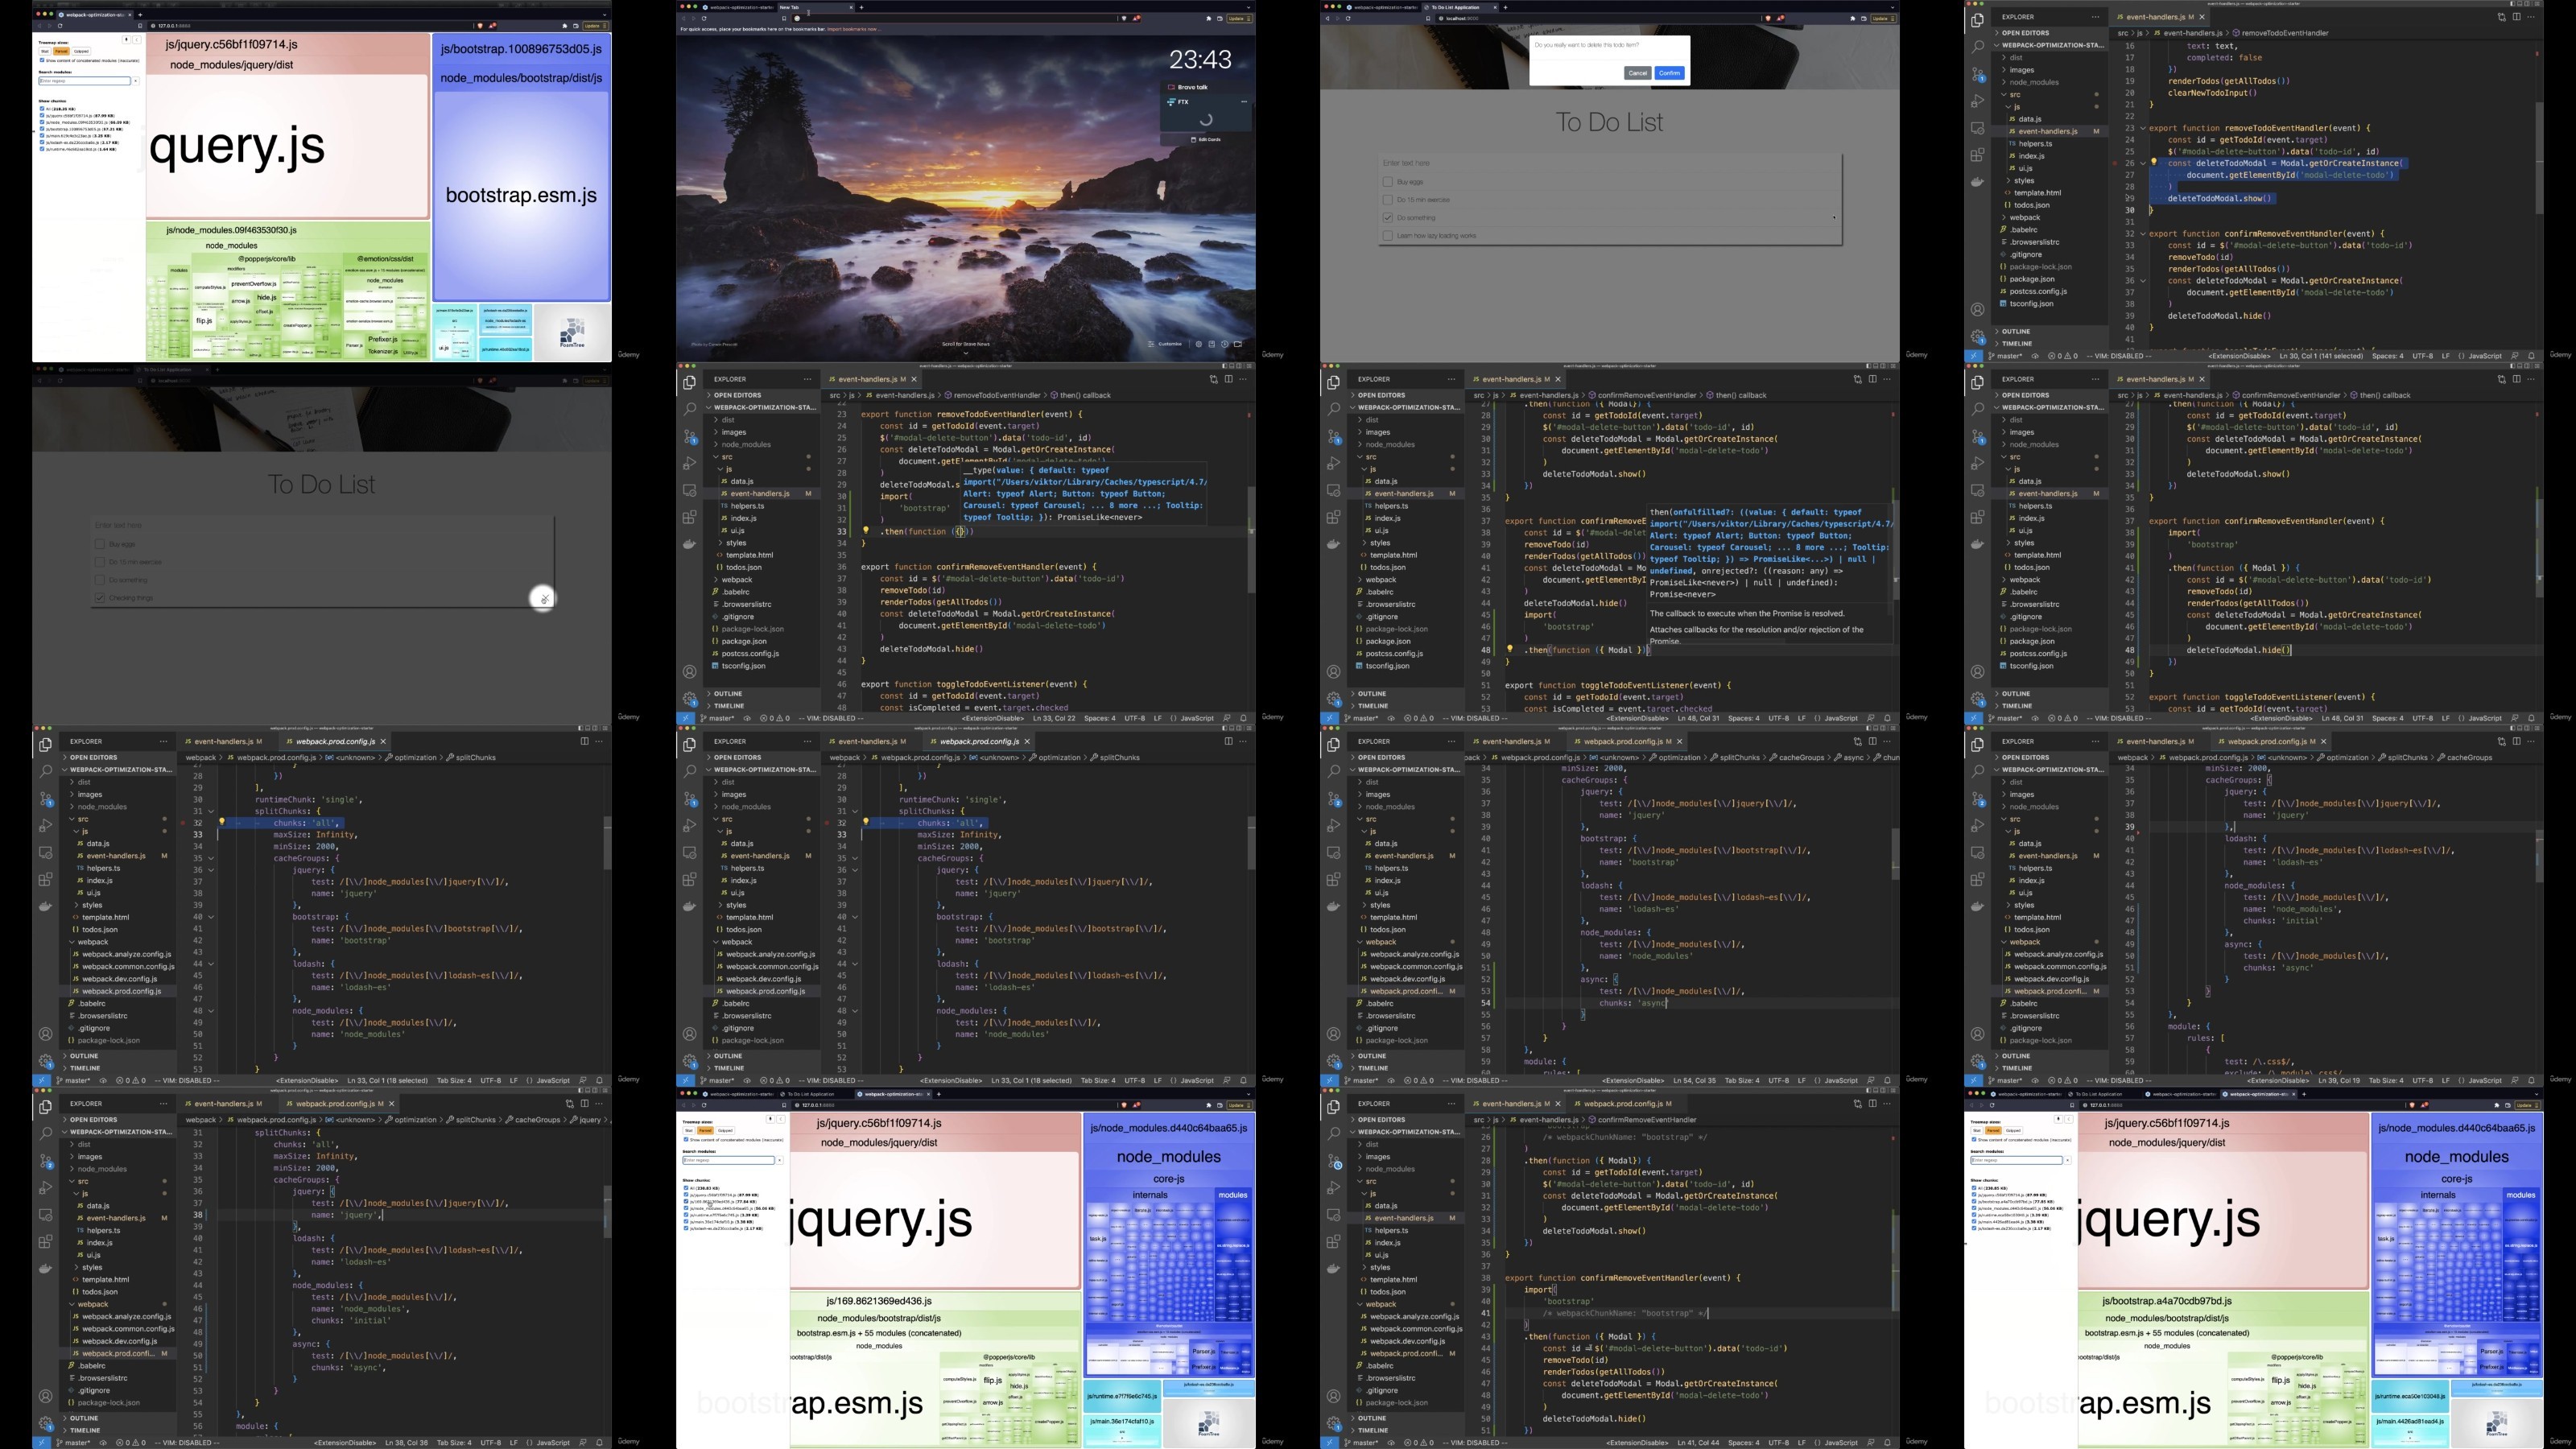Toggle the 'All (218.35 KB)' chunks checkbox
The image size is (2576, 1449).
(42, 109)
